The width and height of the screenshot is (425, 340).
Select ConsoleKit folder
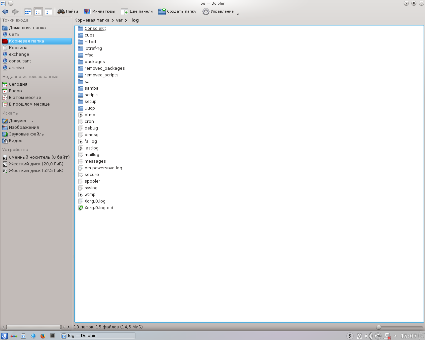pos(92,29)
